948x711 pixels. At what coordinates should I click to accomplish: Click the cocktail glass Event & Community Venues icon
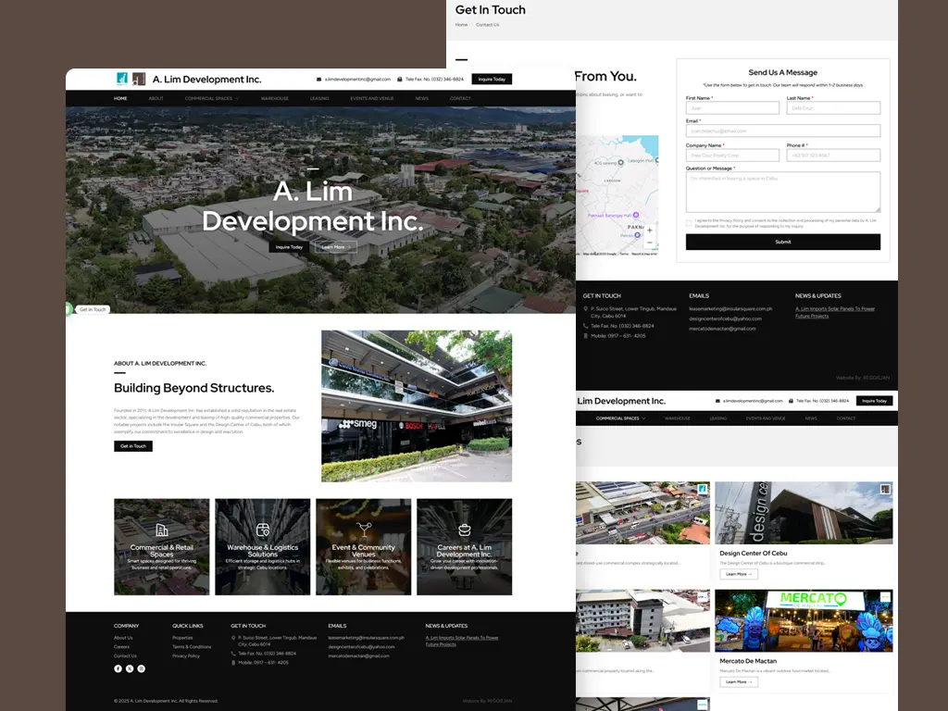tap(364, 530)
